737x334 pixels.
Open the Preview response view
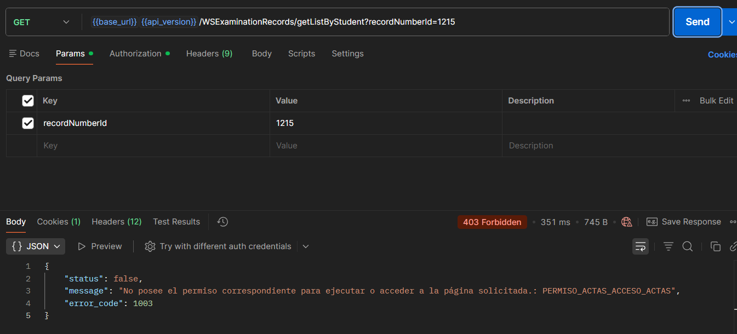100,246
